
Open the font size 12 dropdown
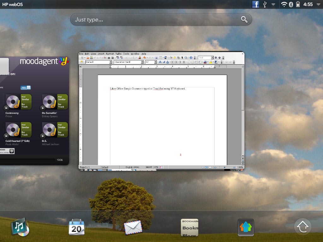click(156, 62)
